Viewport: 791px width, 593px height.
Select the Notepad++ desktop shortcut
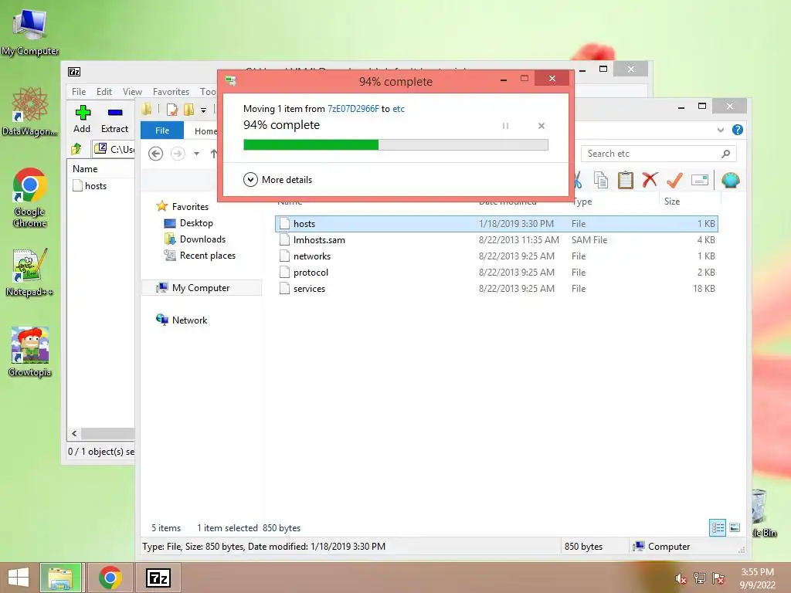pyautogui.click(x=30, y=273)
